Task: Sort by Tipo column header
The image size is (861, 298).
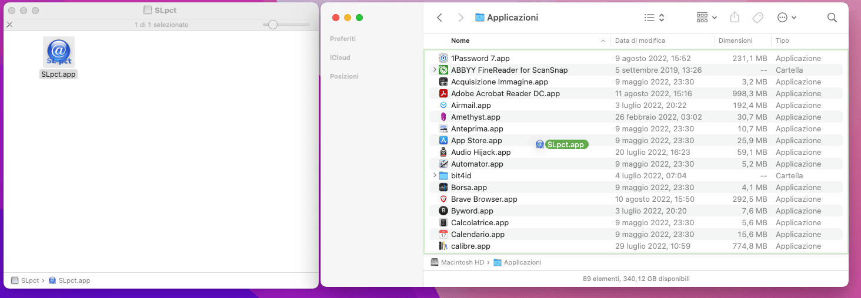Action: (x=782, y=40)
